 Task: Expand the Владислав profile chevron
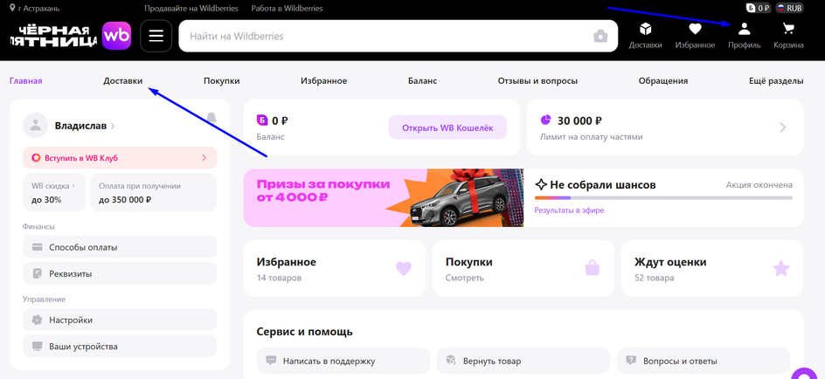click(x=113, y=126)
